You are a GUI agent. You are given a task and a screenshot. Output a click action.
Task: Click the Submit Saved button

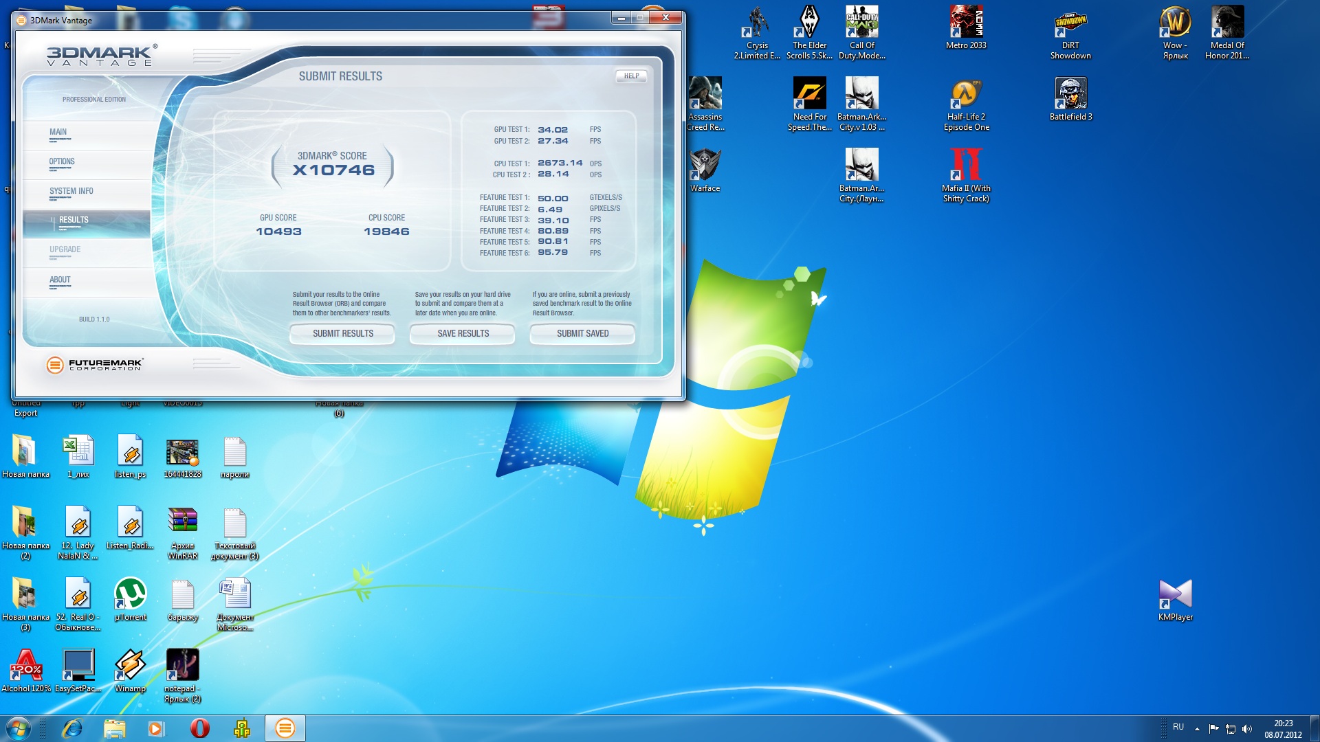click(x=582, y=334)
